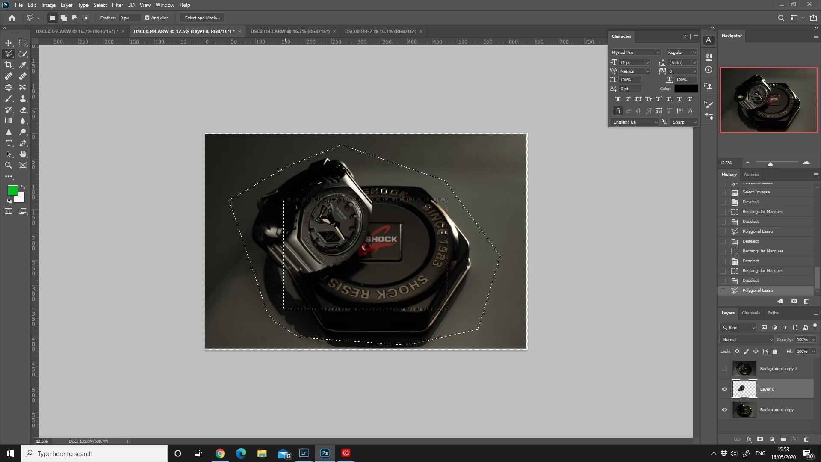Toggle the Anti-alias checkbox
The height and width of the screenshot is (462, 821).
tap(147, 18)
